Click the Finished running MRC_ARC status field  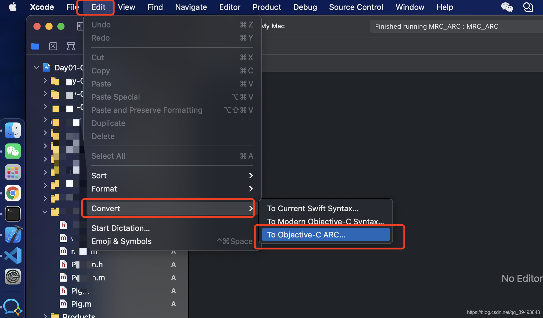pos(456,26)
